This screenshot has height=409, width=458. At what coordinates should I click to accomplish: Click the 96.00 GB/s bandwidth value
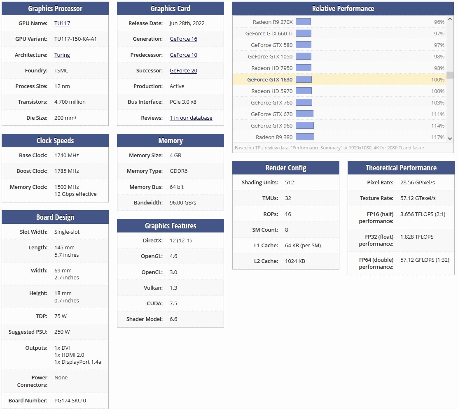[183, 202]
